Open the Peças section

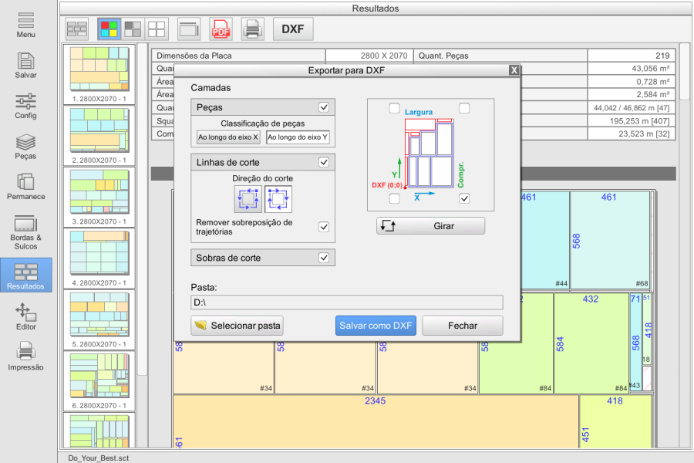25,147
